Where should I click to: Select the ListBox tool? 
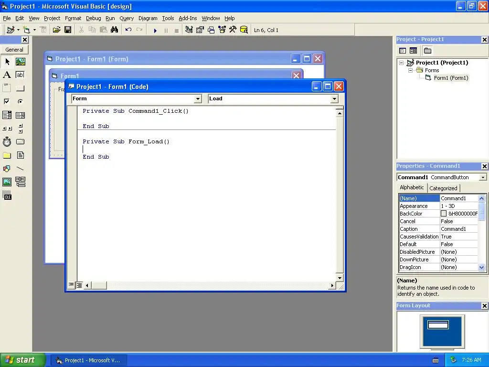(20, 115)
